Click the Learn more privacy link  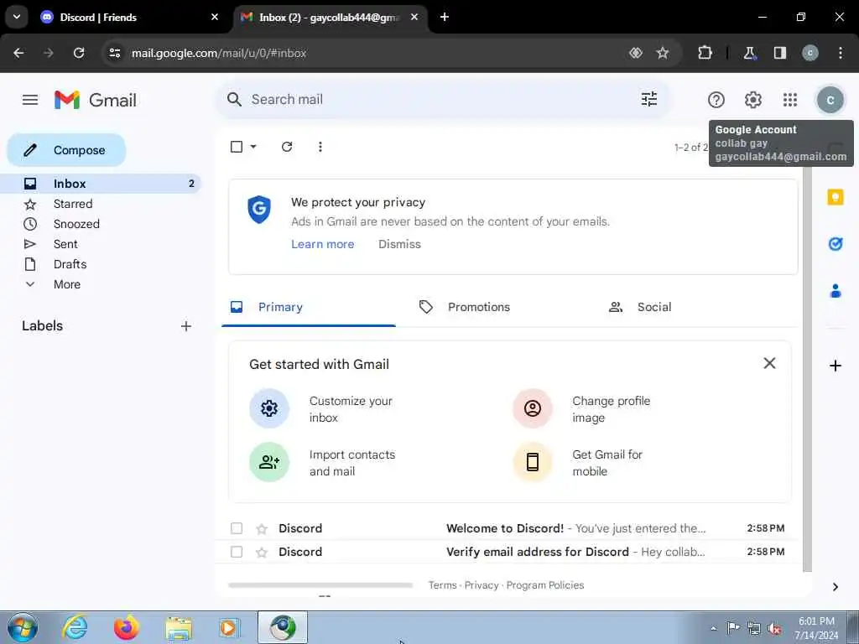[323, 244]
